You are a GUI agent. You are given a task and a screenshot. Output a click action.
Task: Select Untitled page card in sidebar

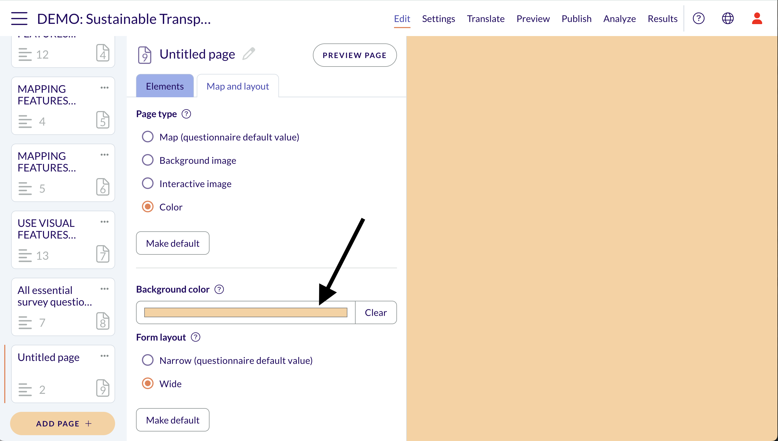coord(63,374)
